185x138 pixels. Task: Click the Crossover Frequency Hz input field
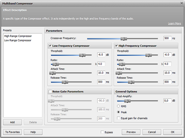pos(167,38)
